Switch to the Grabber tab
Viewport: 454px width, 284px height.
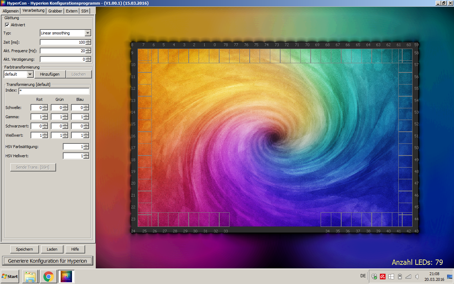click(55, 11)
